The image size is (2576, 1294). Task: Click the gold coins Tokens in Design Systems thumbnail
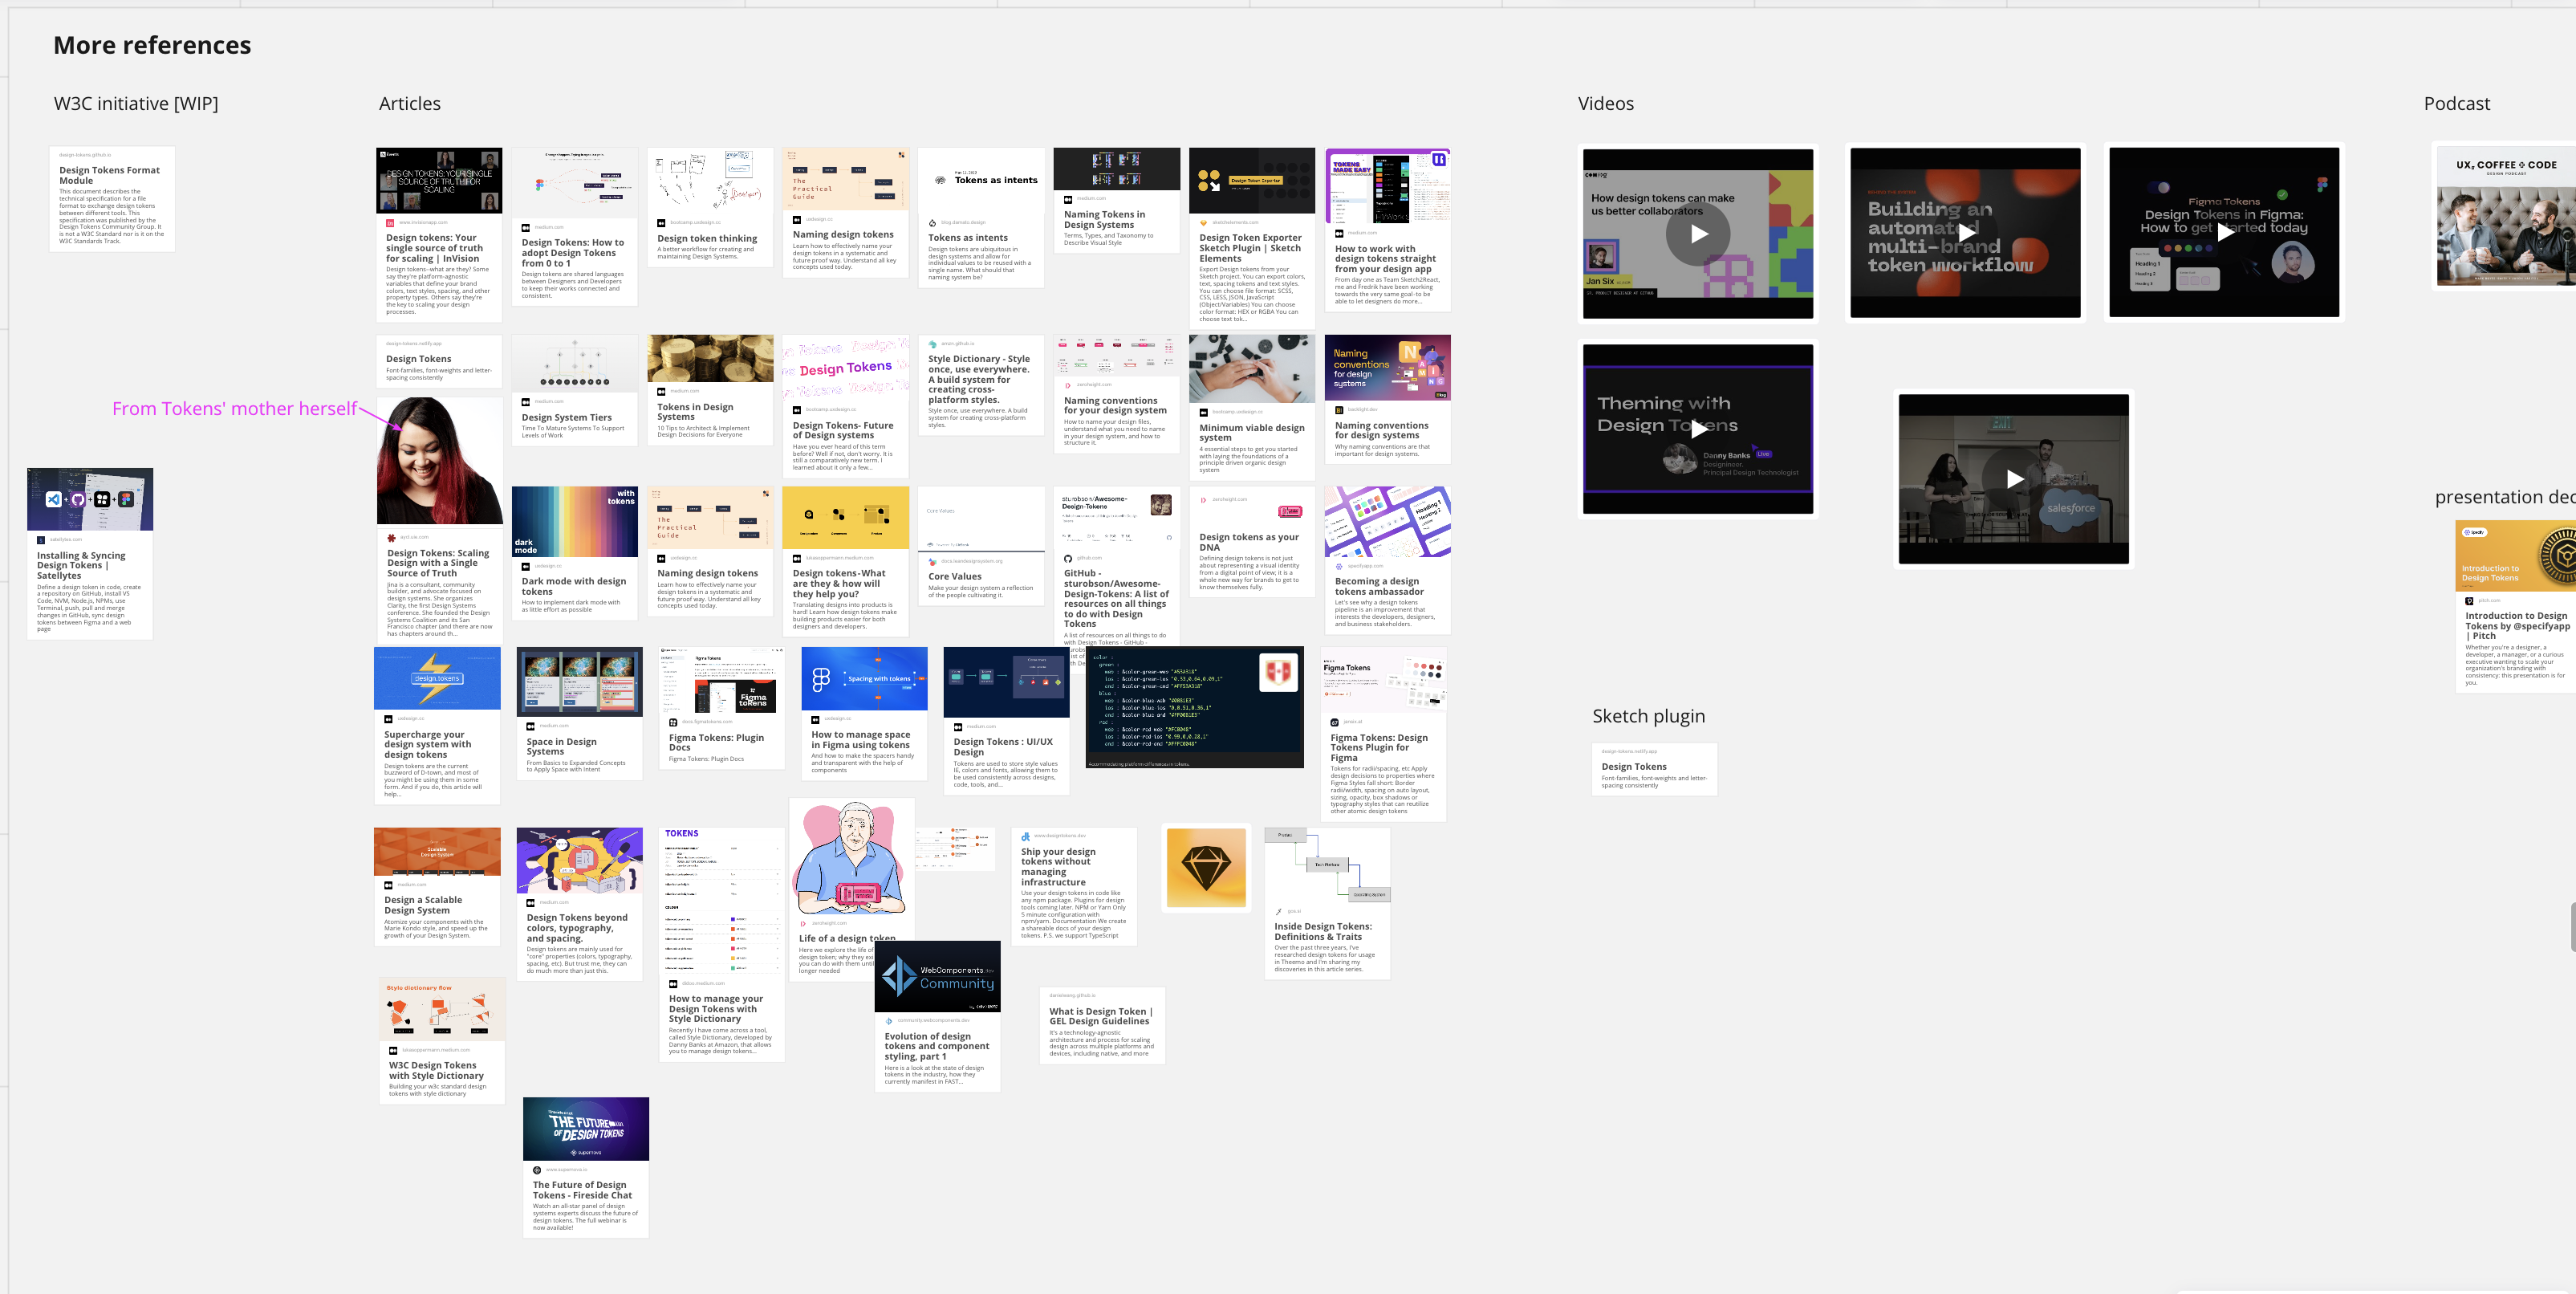(710, 359)
